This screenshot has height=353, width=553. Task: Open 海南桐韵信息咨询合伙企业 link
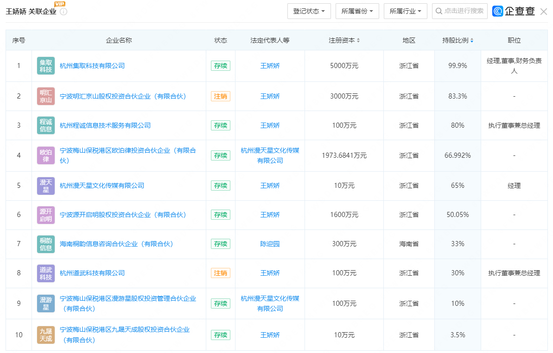click(116, 244)
